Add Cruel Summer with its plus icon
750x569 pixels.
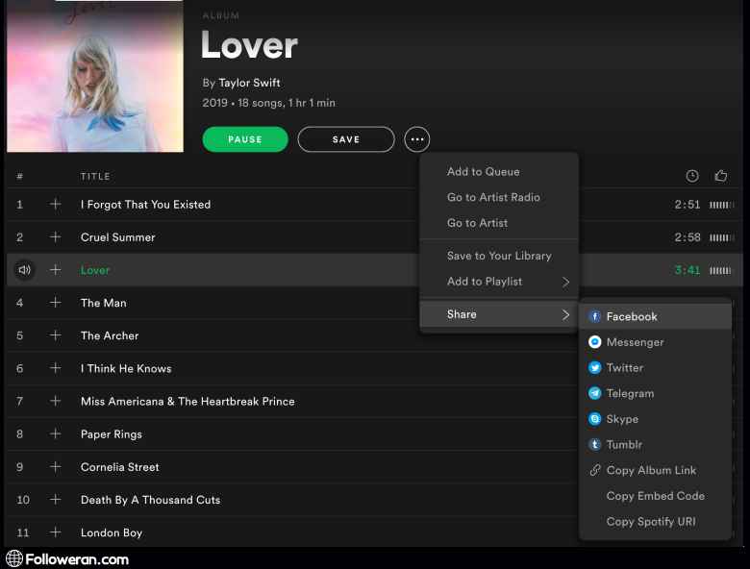[55, 237]
